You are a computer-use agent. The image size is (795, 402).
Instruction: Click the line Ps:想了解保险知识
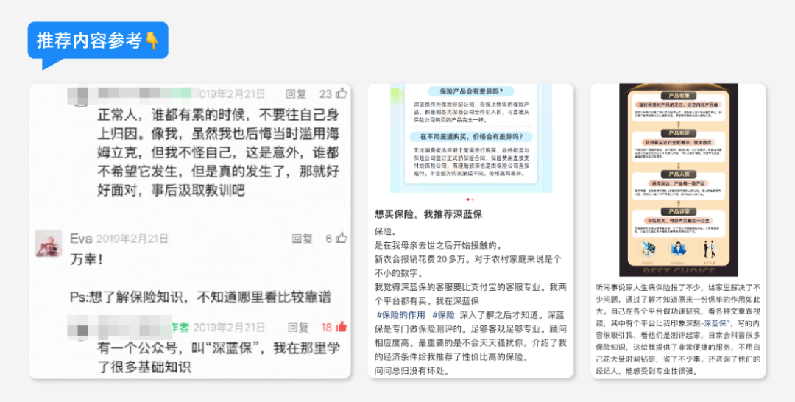pos(200,297)
